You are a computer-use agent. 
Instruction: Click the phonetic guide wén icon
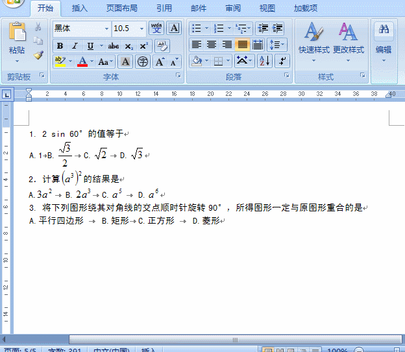[156, 28]
